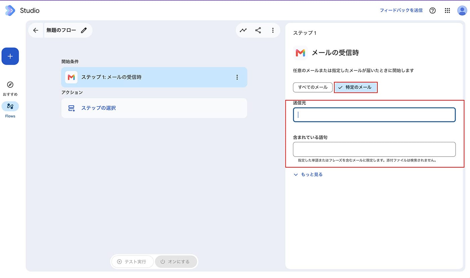Select すべてのメール option

(x=313, y=87)
